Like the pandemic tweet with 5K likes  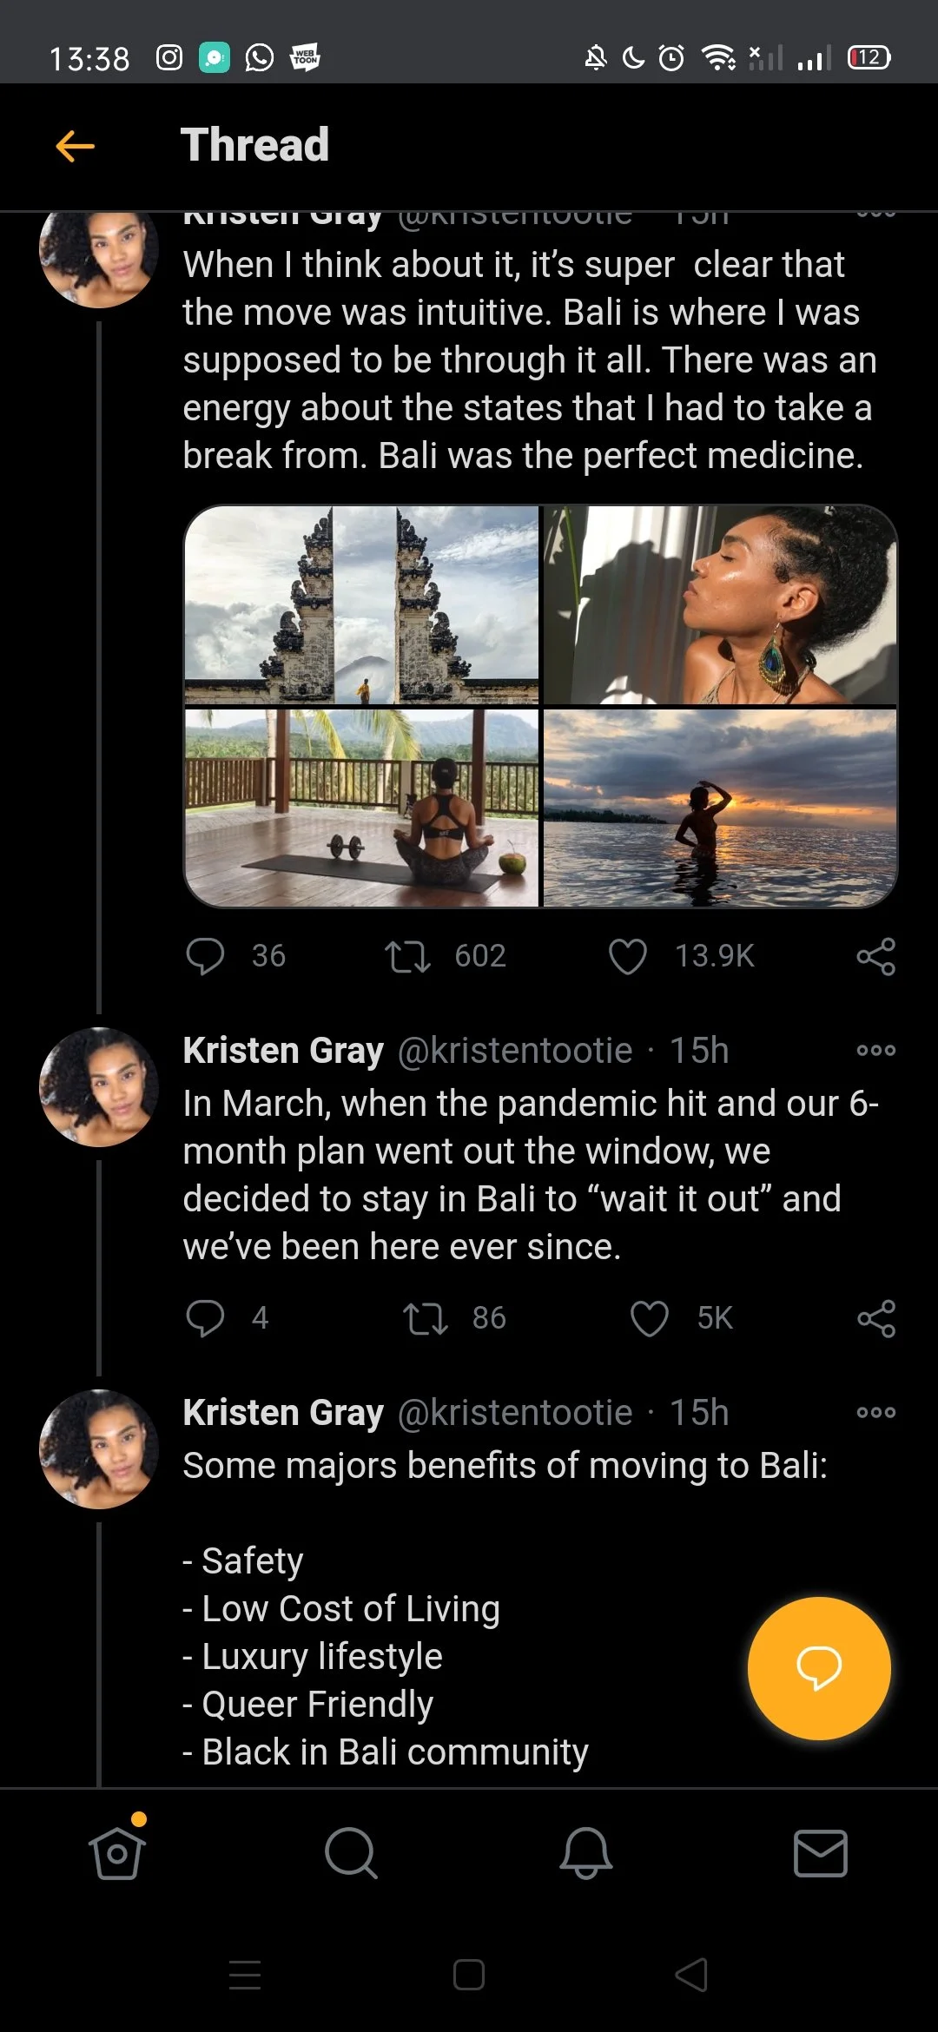point(649,1318)
